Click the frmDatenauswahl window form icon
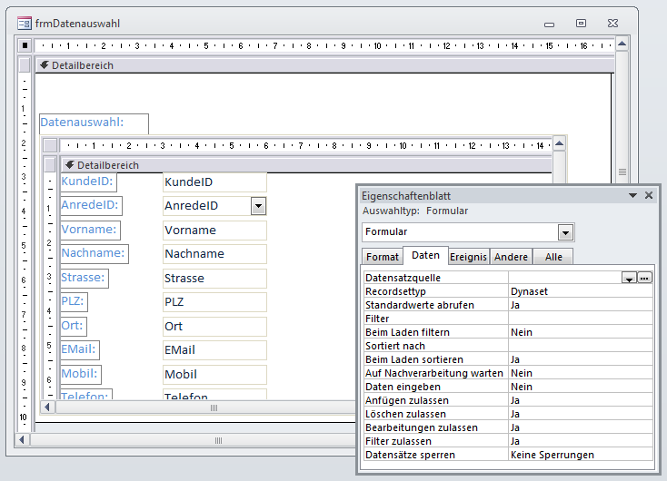Image resolution: width=667 pixels, height=481 pixels. 25,23
